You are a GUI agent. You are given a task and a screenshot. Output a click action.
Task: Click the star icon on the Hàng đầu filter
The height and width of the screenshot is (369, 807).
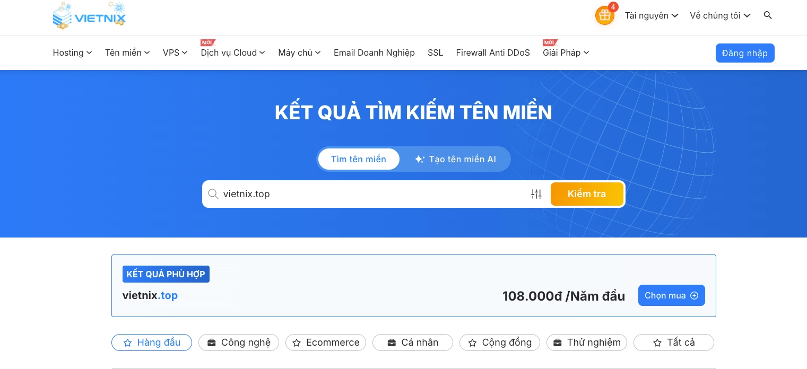coord(128,342)
